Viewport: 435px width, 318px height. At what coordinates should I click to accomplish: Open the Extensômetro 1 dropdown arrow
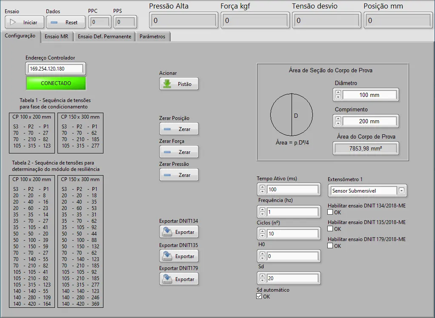pos(401,190)
